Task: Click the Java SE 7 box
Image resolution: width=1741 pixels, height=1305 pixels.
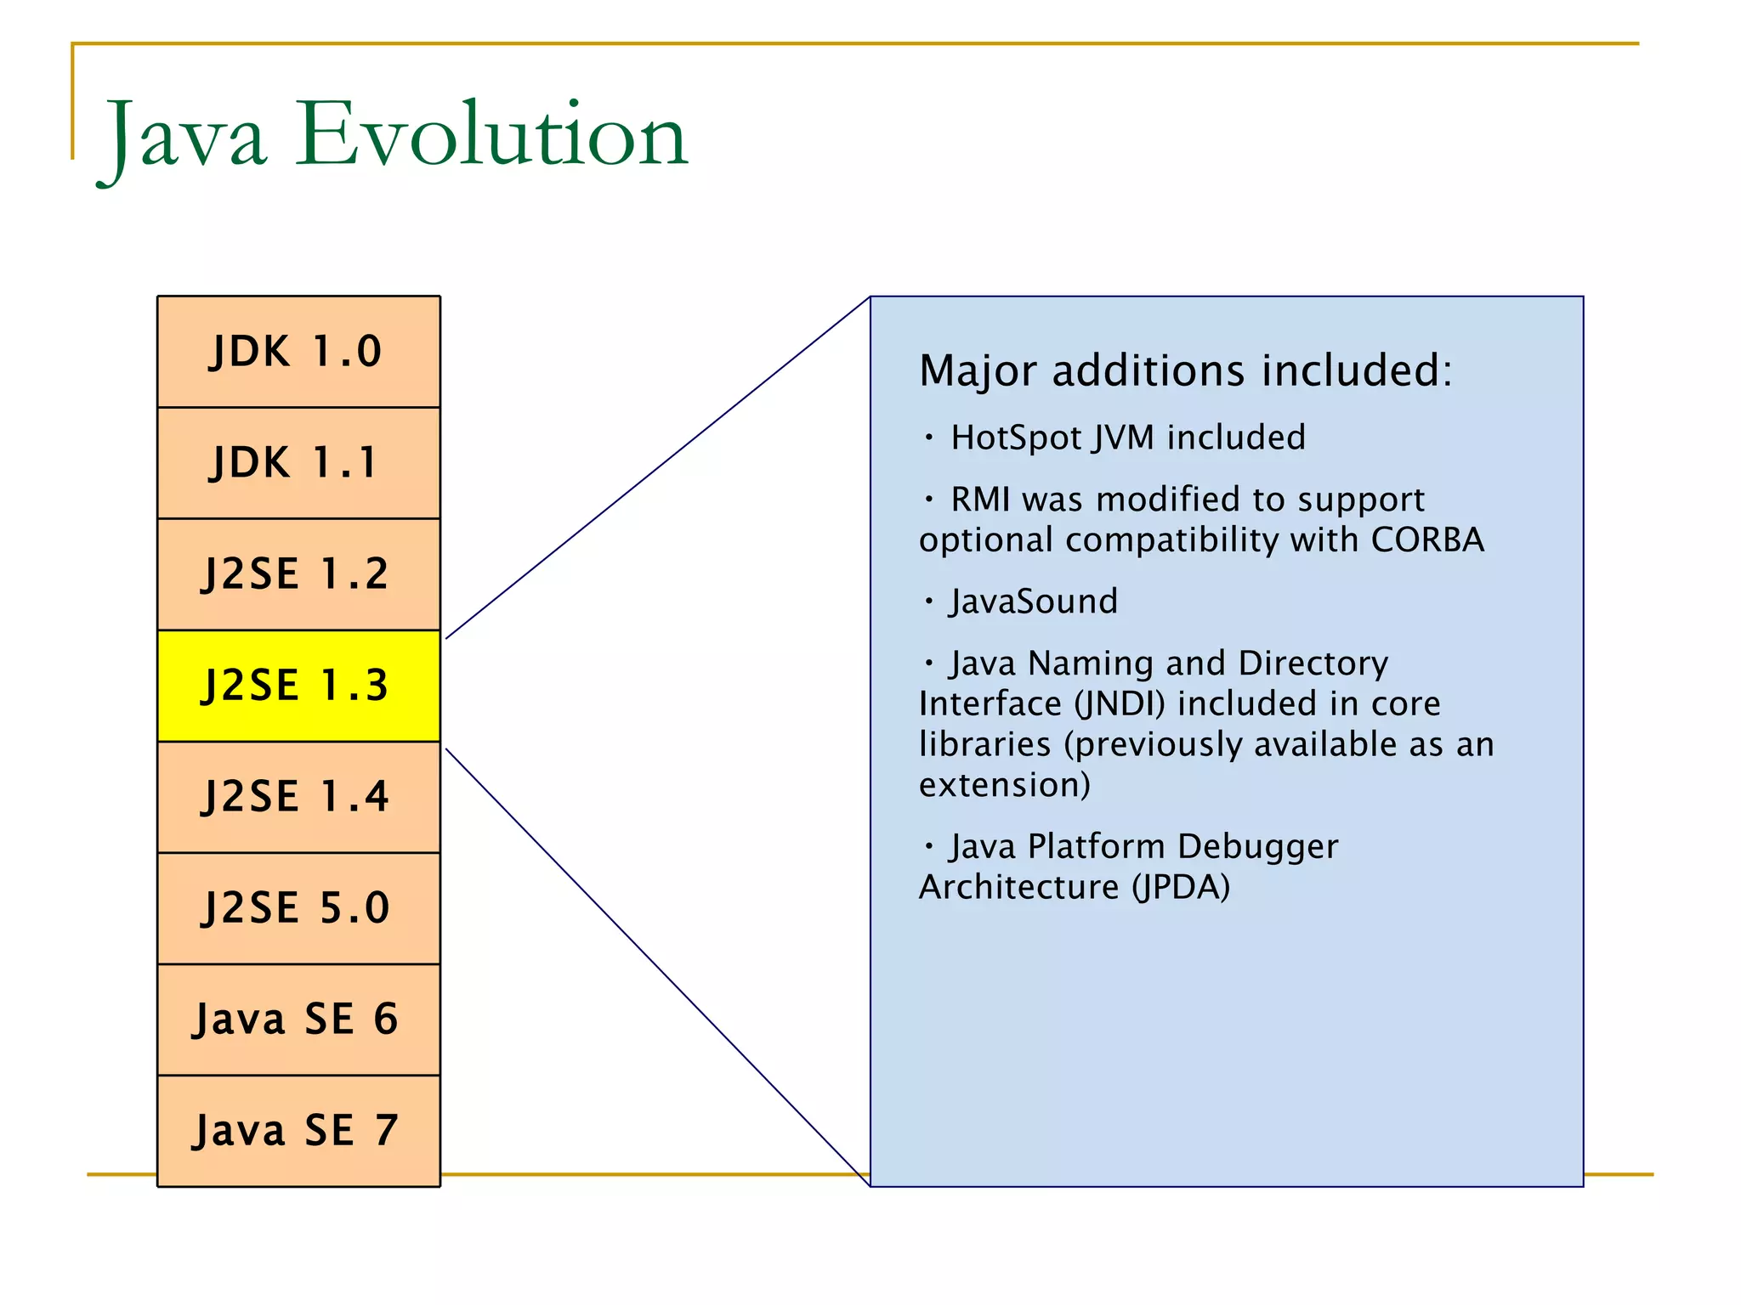Action: pyautogui.click(x=298, y=1131)
